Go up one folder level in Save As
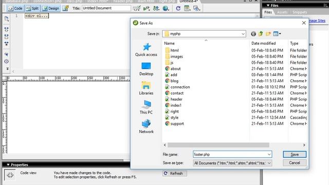Image resolution: width=329 pixels, height=185 pixels. point(261,33)
